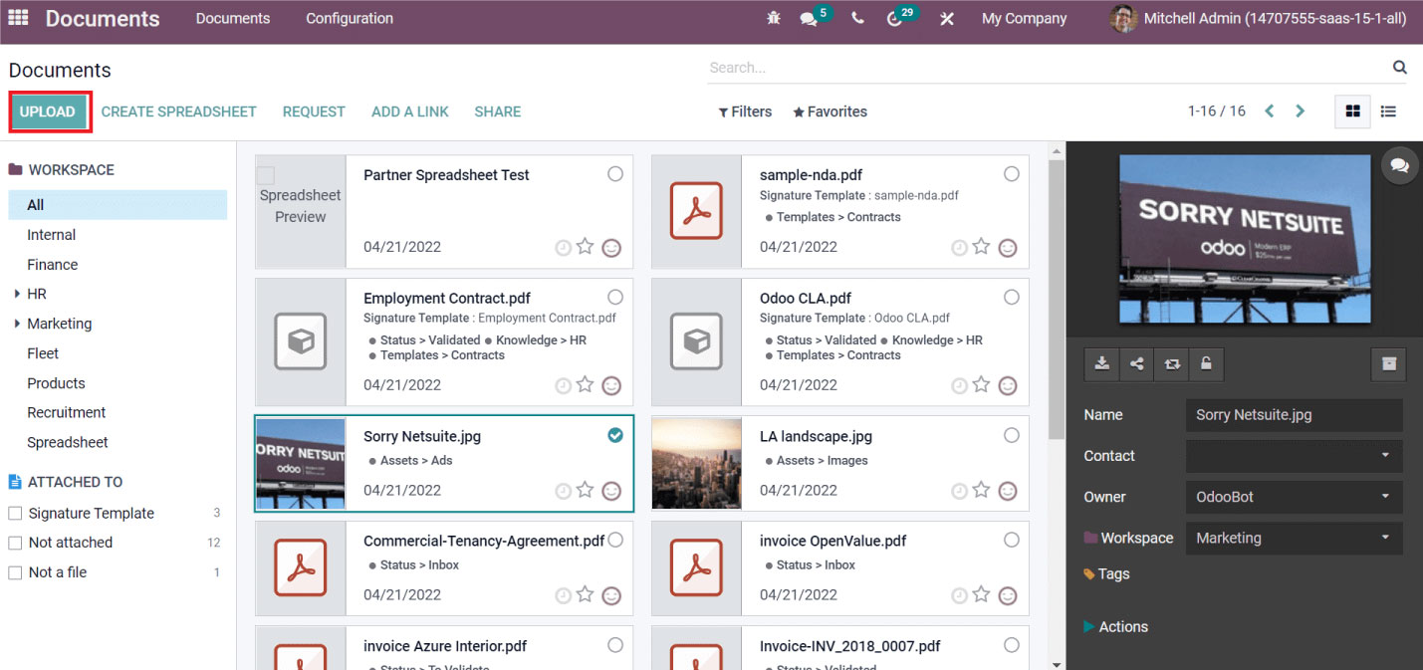Open the Documents top menu item

tap(233, 19)
